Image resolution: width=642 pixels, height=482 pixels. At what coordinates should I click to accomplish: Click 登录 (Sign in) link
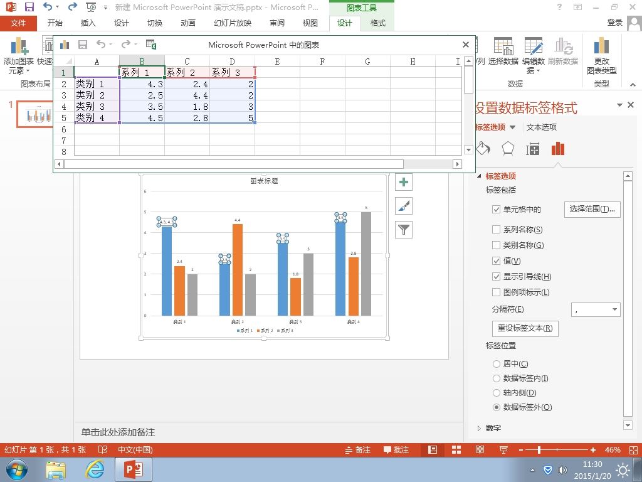coord(615,23)
